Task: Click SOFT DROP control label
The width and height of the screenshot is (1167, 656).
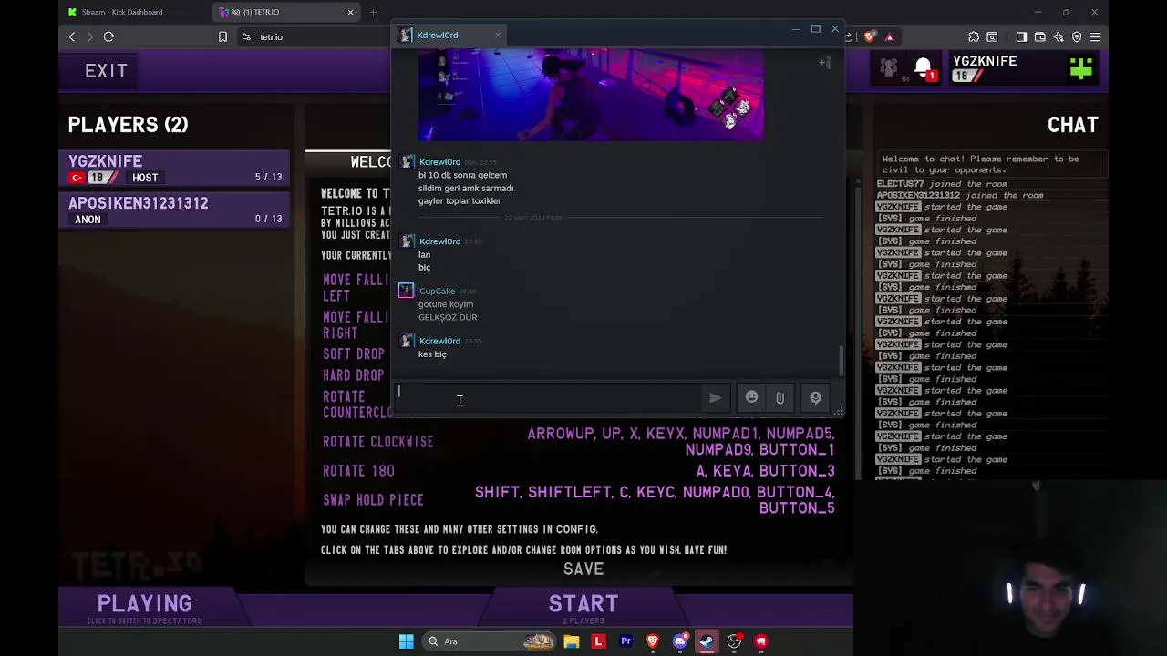Action: coord(353,354)
